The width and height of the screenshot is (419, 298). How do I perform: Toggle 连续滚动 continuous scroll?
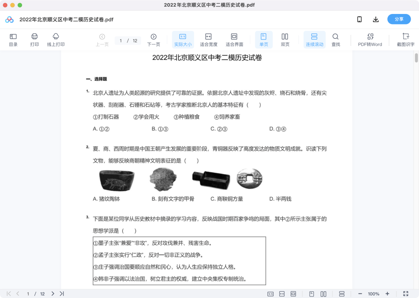(315, 40)
